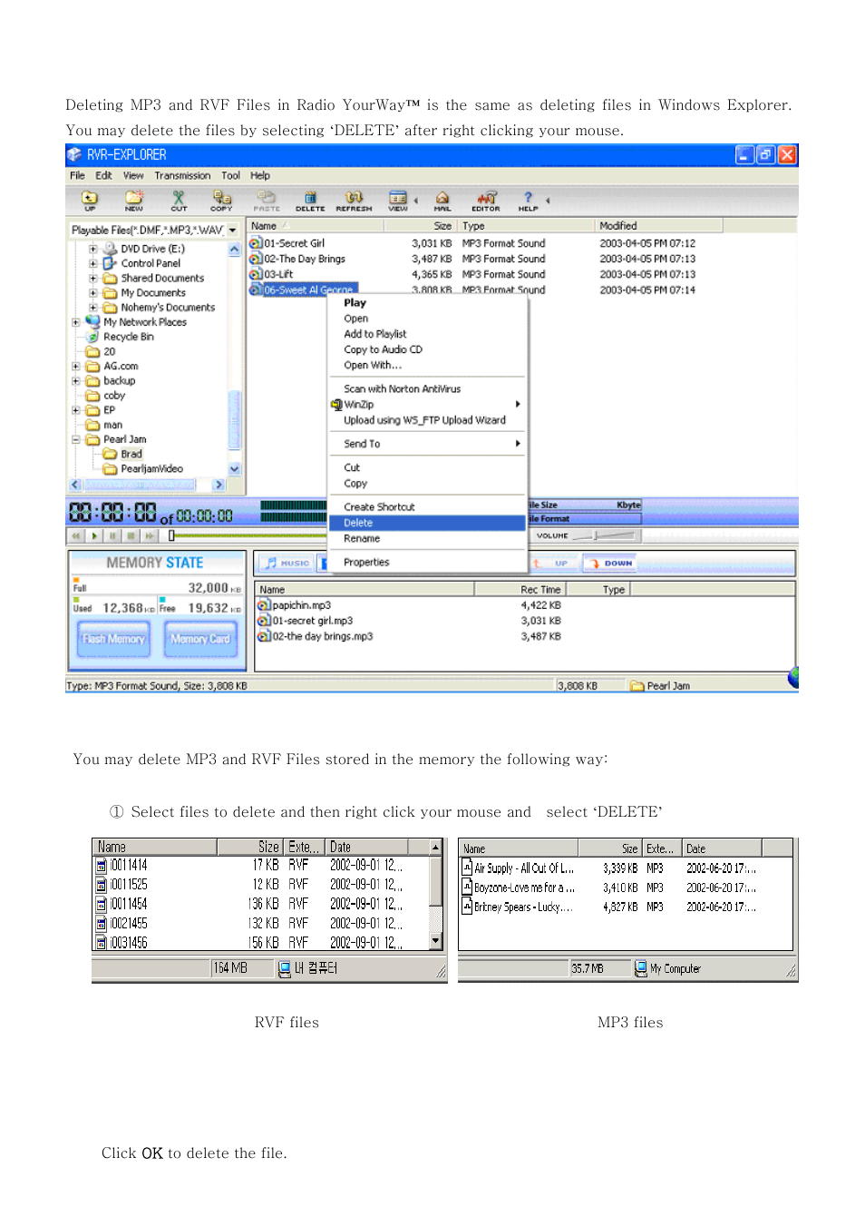Click the playback position slider handle
Viewport: 865px width, 1226px height.
pyautogui.click(x=171, y=535)
